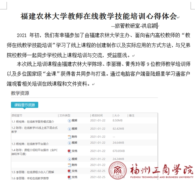Click the 82.42MB size value

click(x=118, y=129)
